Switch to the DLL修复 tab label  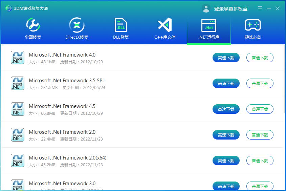point(121,37)
